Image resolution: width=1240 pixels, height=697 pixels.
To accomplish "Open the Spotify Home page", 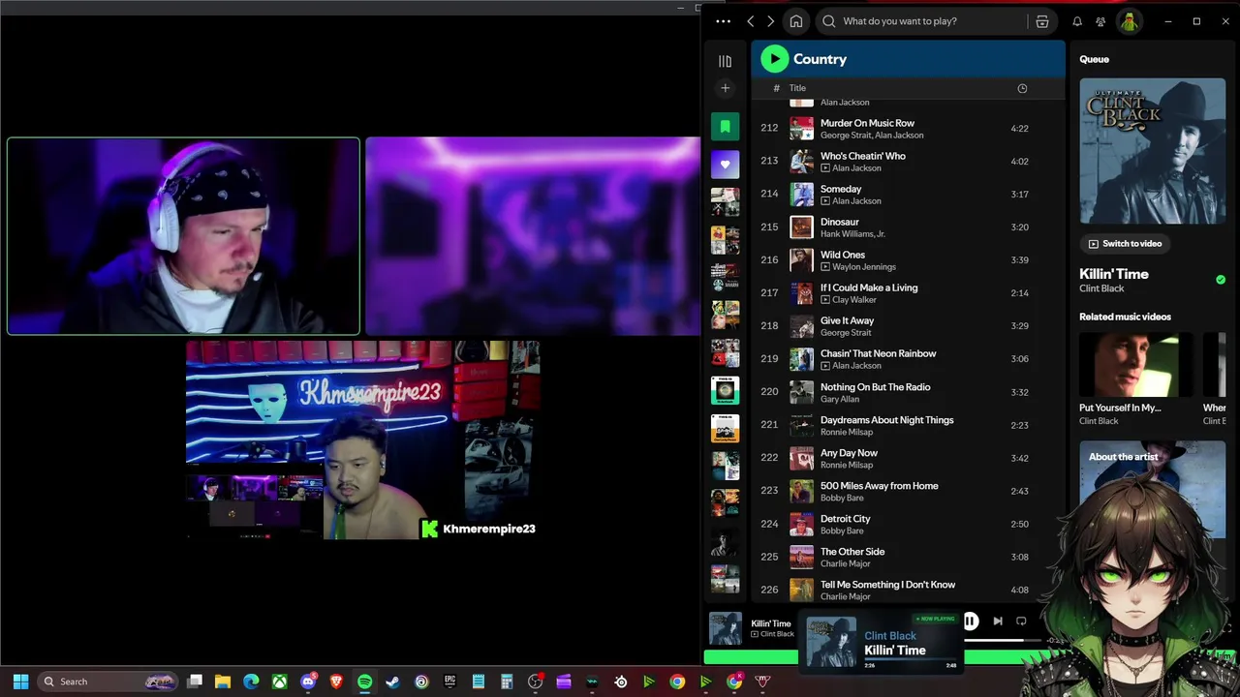I will click(795, 21).
